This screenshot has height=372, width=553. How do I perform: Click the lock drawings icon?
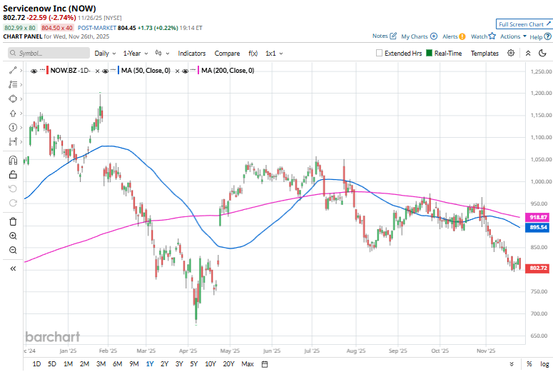[x=13, y=174]
